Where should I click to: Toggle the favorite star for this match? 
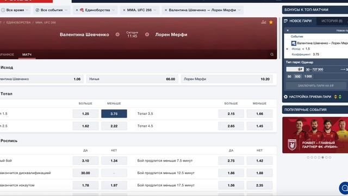coord(271,22)
